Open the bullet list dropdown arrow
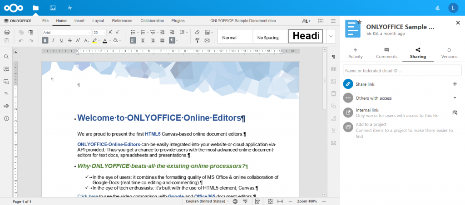 pos(137,33)
